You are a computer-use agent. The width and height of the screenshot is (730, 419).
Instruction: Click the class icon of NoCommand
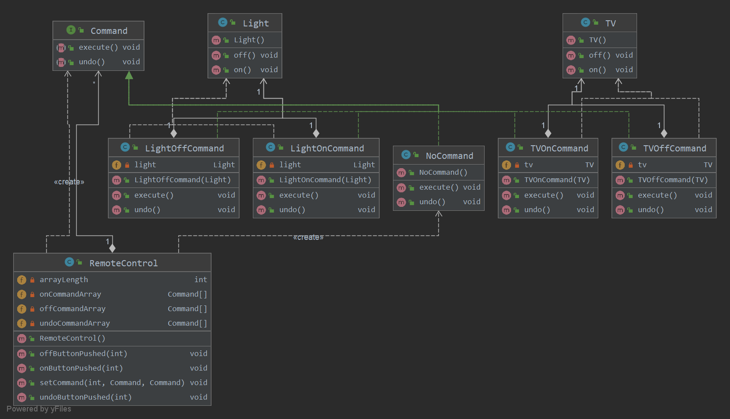point(406,154)
